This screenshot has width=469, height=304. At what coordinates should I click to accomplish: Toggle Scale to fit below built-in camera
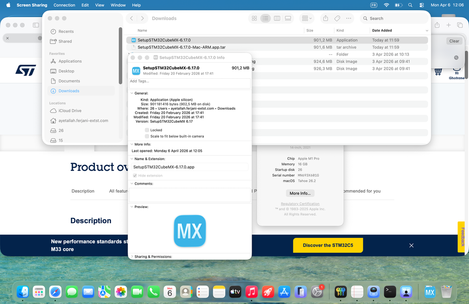coord(147,136)
